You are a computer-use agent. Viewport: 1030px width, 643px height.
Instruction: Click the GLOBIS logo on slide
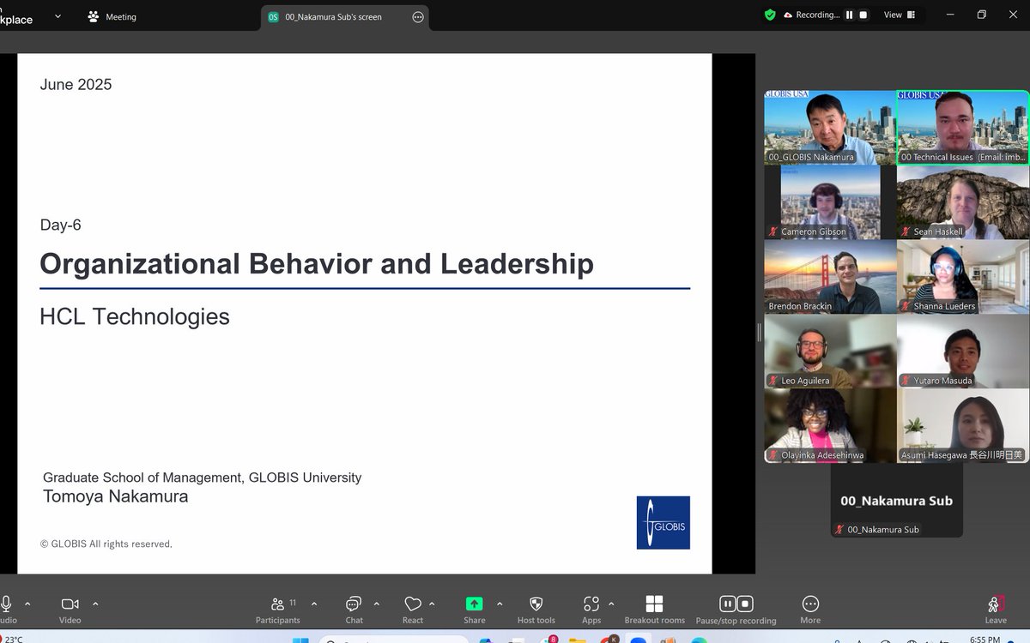pos(663,522)
